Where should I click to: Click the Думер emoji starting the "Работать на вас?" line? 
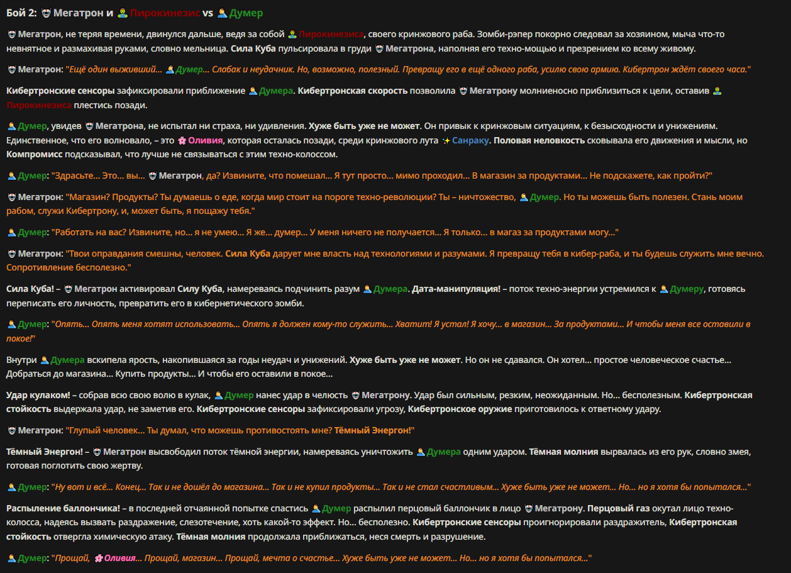coord(11,232)
